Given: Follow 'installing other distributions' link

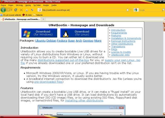Looking at the screenshot, I should (84, 100).
